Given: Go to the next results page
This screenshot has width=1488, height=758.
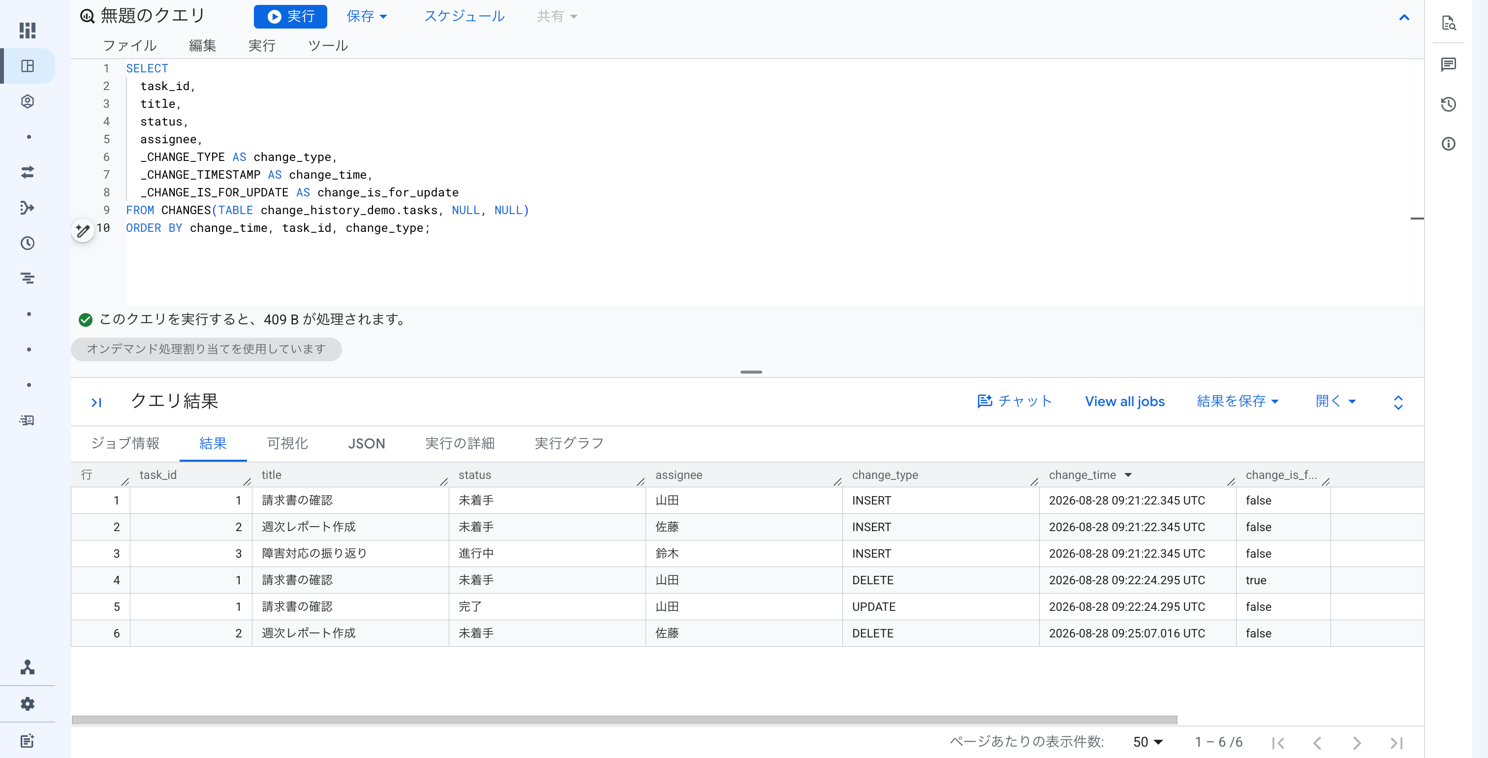Looking at the screenshot, I should 1357,743.
